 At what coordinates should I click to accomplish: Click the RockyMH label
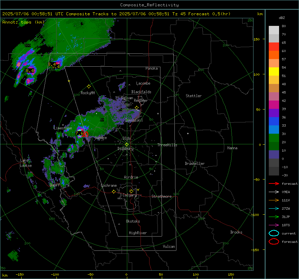88,93
